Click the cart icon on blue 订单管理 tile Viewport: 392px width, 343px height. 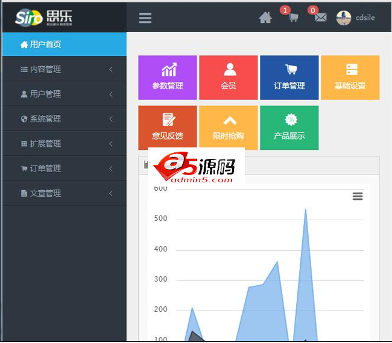(x=291, y=69)
